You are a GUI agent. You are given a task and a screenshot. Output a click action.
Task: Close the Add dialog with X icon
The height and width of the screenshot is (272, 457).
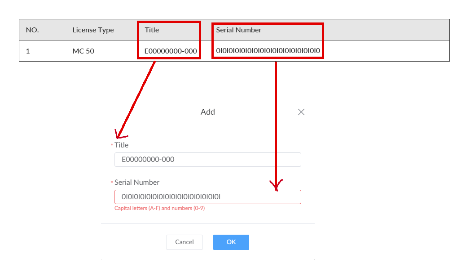click(x=301, y=112)
